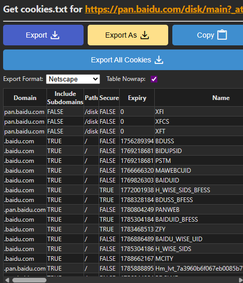Click Export All Cookies button
243x283 pixels.
click(123, 60)
